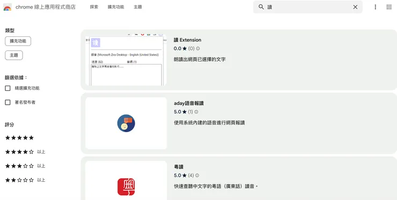Switch to the 主題 tab
Image resolution: width=397 pixels, height=200 pixels.
tap(138, 7)
